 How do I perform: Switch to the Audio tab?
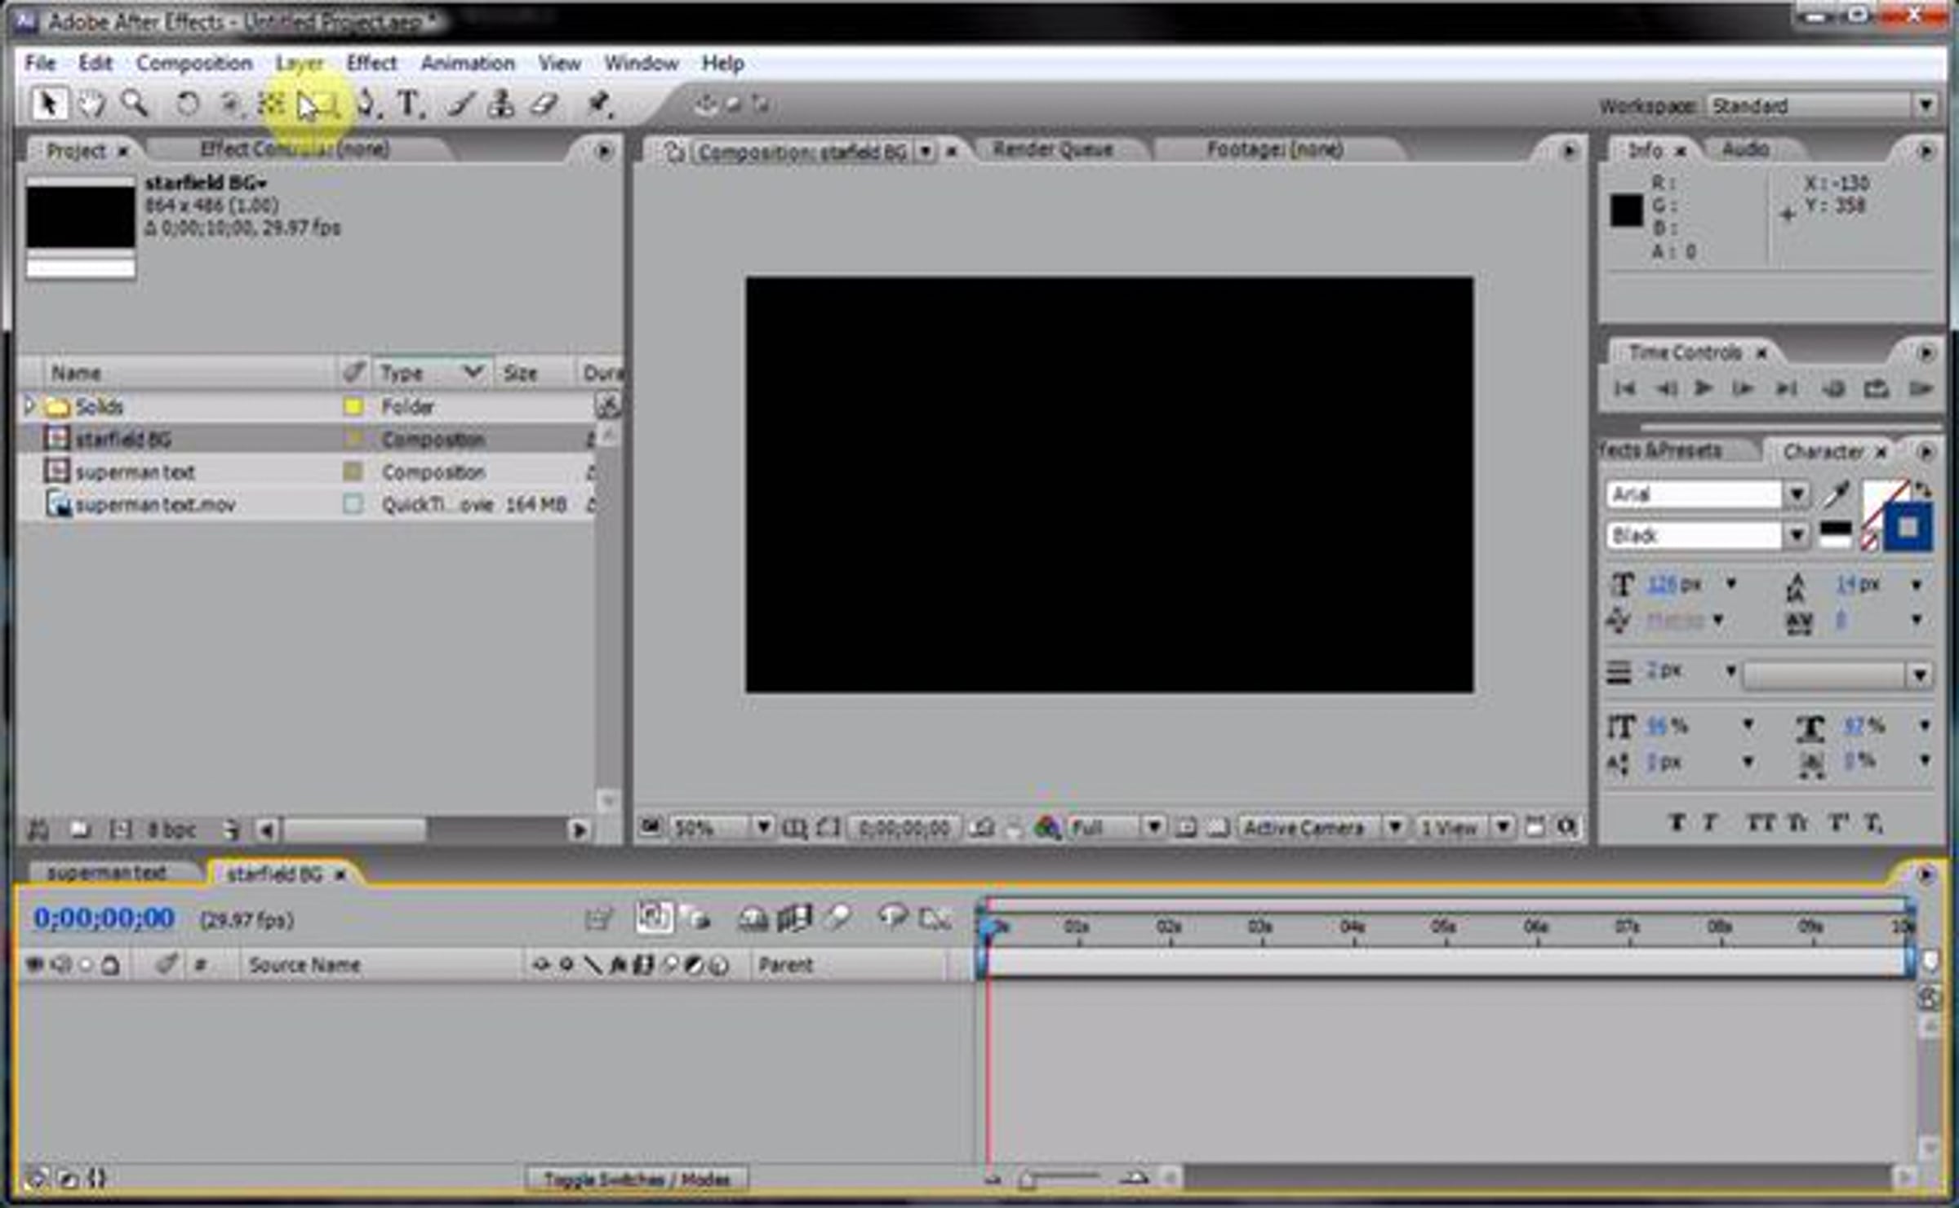coord(1745,149)
